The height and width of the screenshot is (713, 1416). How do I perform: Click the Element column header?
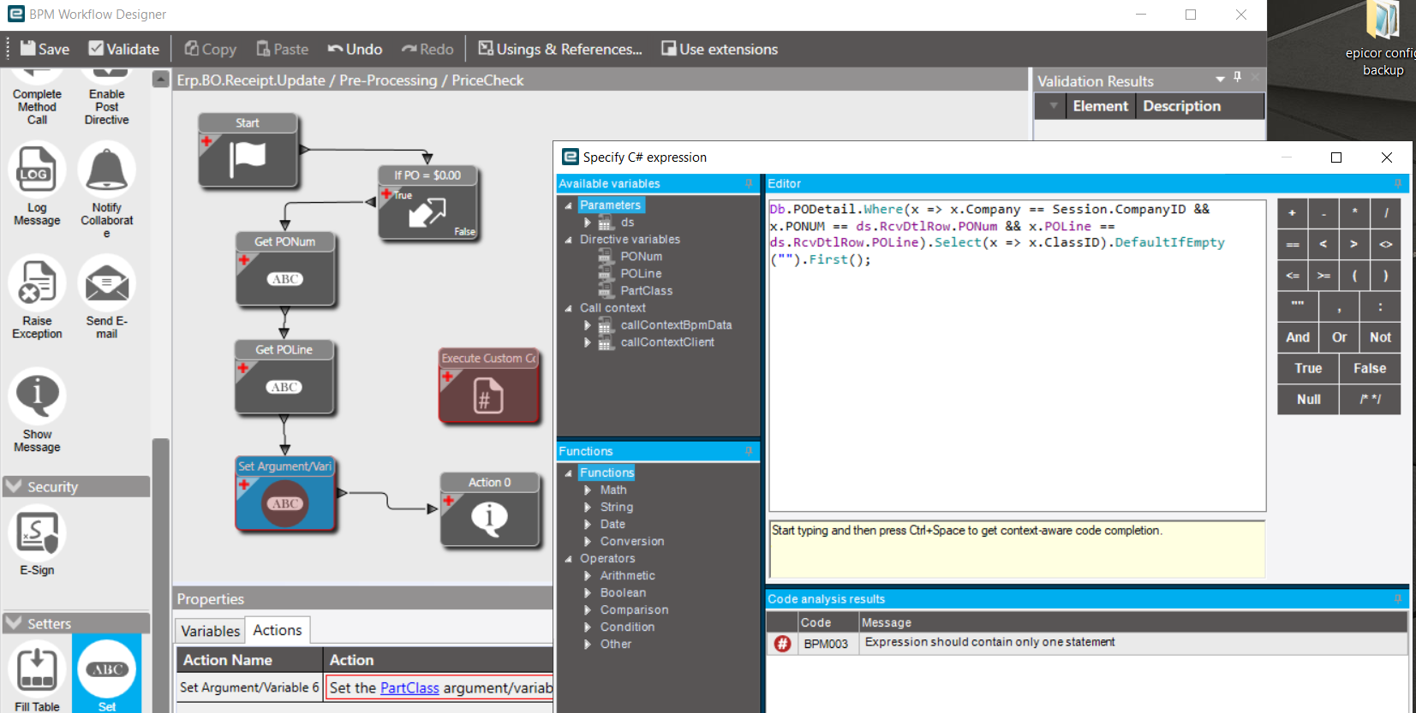point(1101,106)
